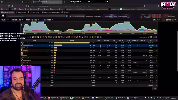The height and width of the screenshot is (100, 178).
Task: Expand the Archon dropdown
Action: tap(48, 20)
